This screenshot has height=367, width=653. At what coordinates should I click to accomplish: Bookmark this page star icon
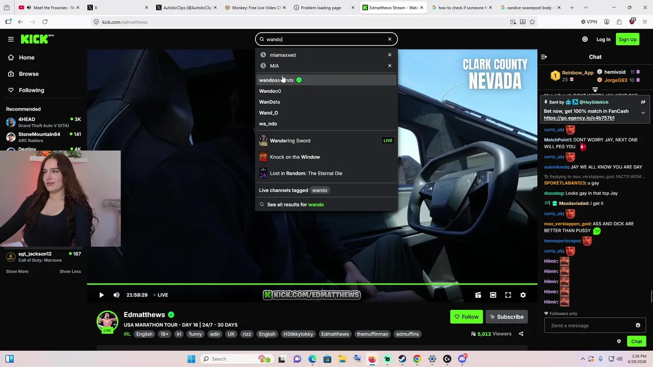(532, 22)
